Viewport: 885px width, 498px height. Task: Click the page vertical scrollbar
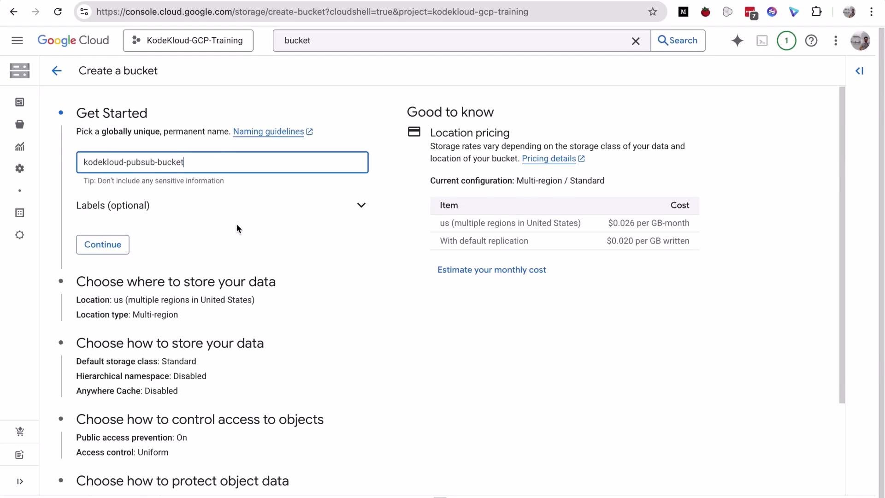pos(842,245)
